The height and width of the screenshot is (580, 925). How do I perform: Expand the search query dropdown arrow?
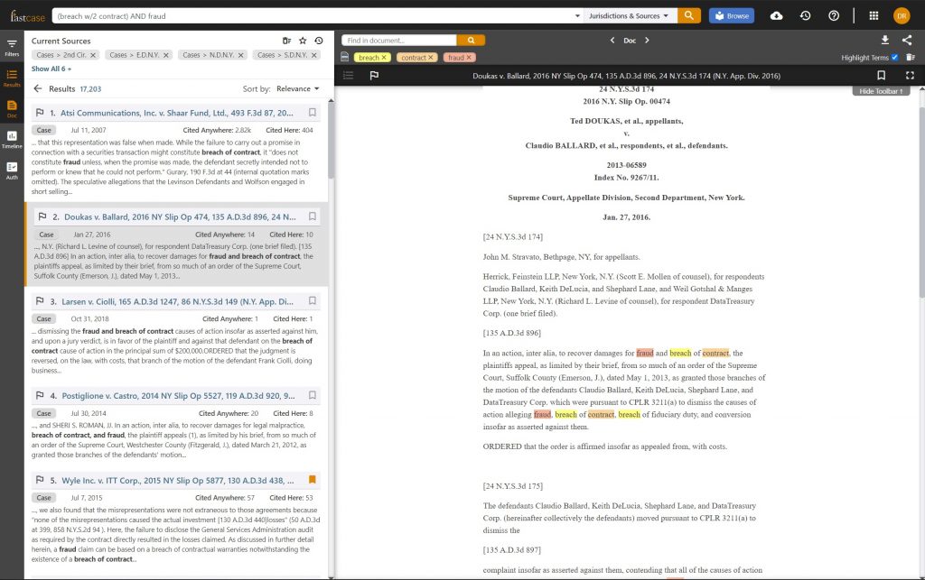click(578, 15)
